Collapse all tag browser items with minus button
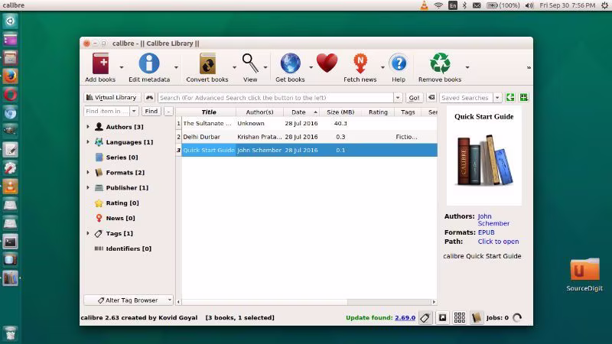This screenshot has height=344, width=612. pyautogui.click(x=168, y=112)
